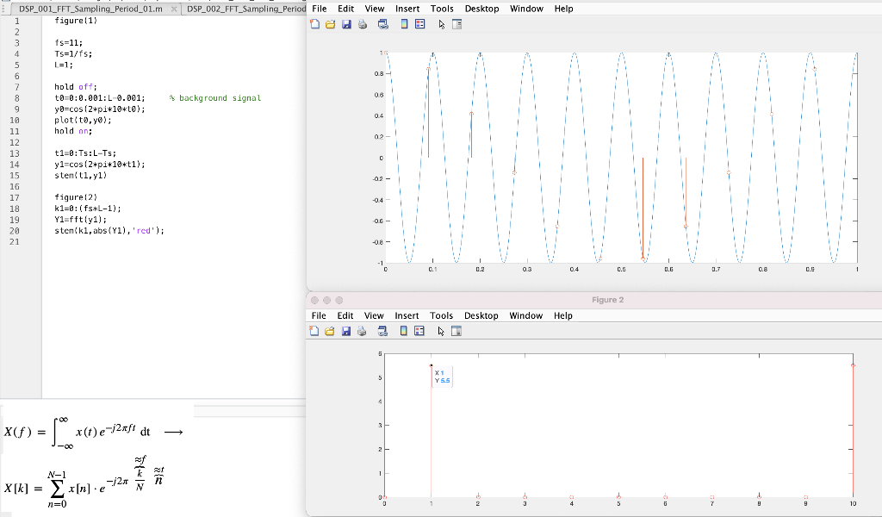This screenshot has height=517, width=882.
Task: Open Insert menu in Figure 2 window
Action: click(x=407, y=315)
